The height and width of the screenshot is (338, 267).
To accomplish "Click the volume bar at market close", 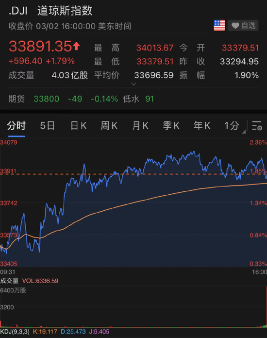I will [267, 307].
